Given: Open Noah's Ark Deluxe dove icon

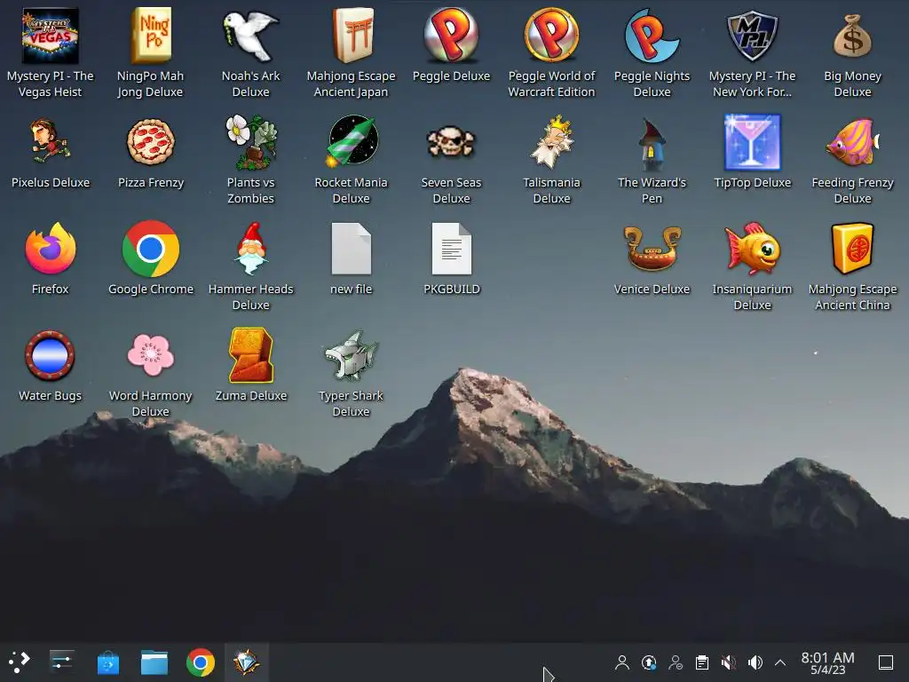Looking at the screenshot, I should (x=250, y=36).
